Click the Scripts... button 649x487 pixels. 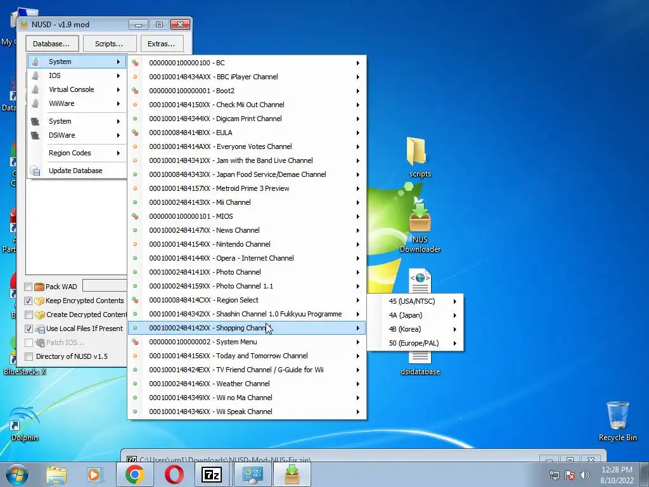point(109,44)
